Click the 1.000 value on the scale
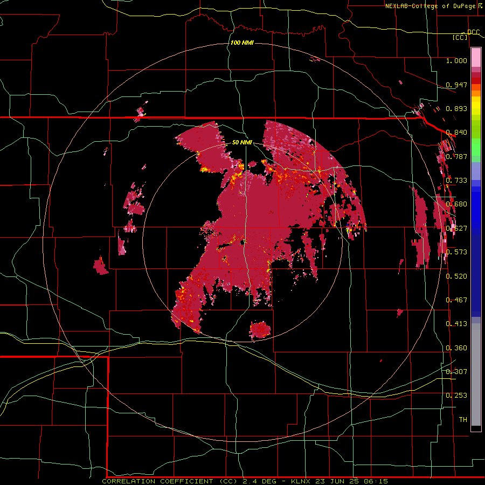Viewport: 485px width, 485px height. click(x=456, y=60)
